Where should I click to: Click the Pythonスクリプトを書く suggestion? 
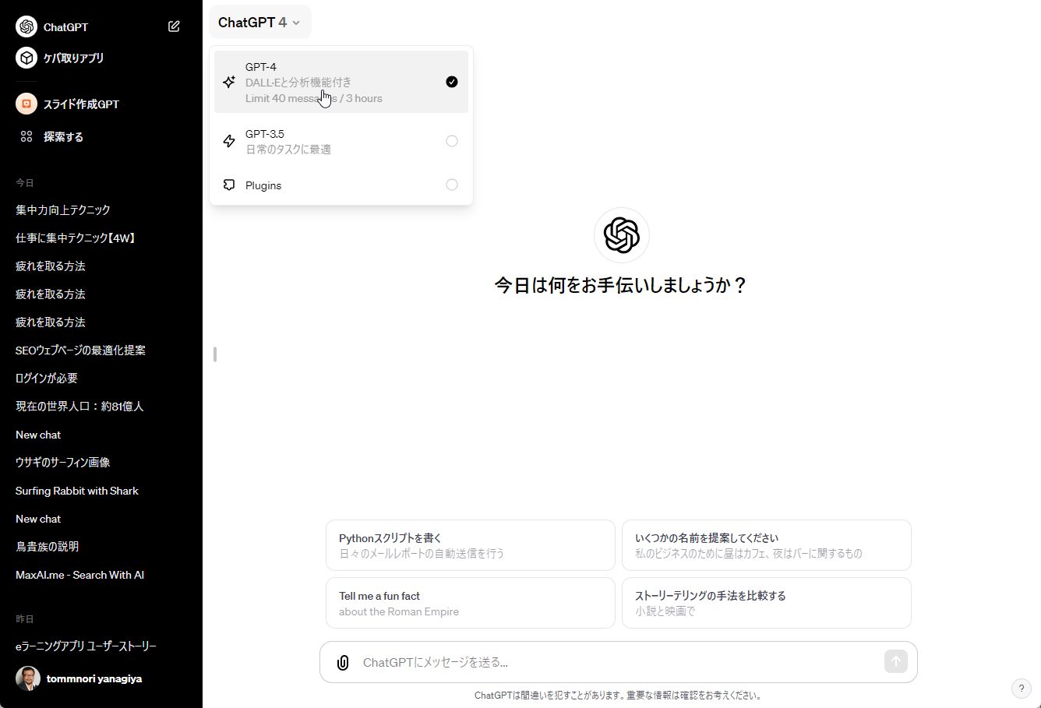(x=470, y=545)
